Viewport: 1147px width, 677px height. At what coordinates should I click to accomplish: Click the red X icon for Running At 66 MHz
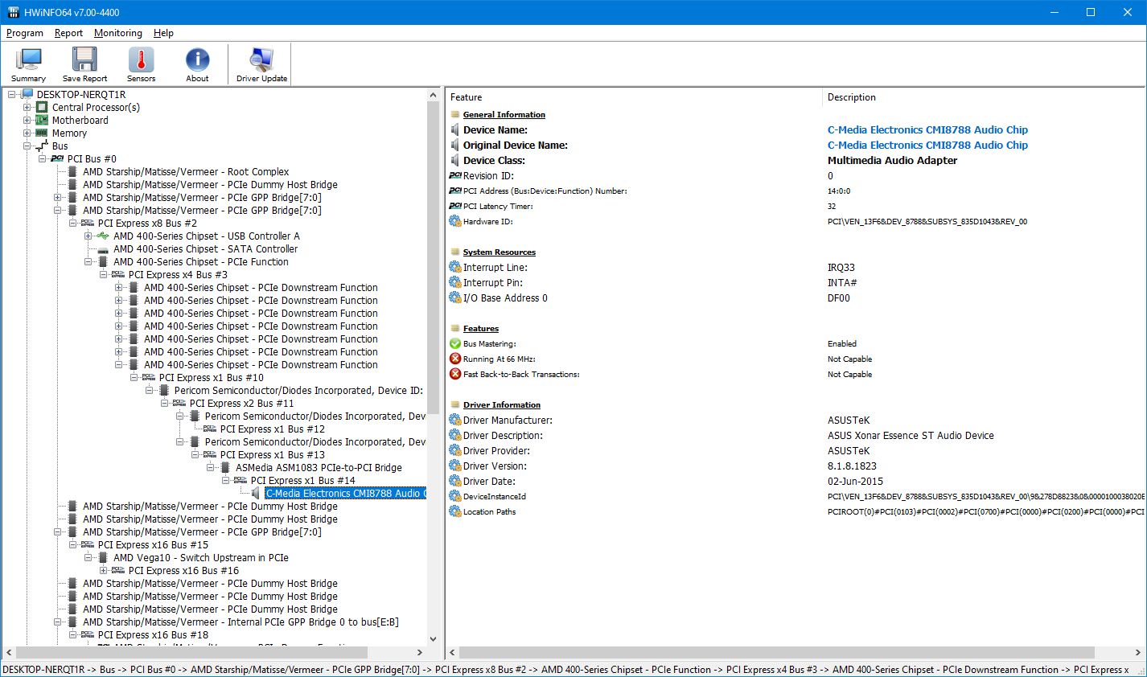(x=455, y=359)
